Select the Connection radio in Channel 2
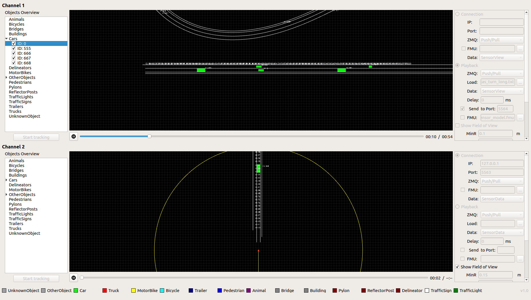 457,155
